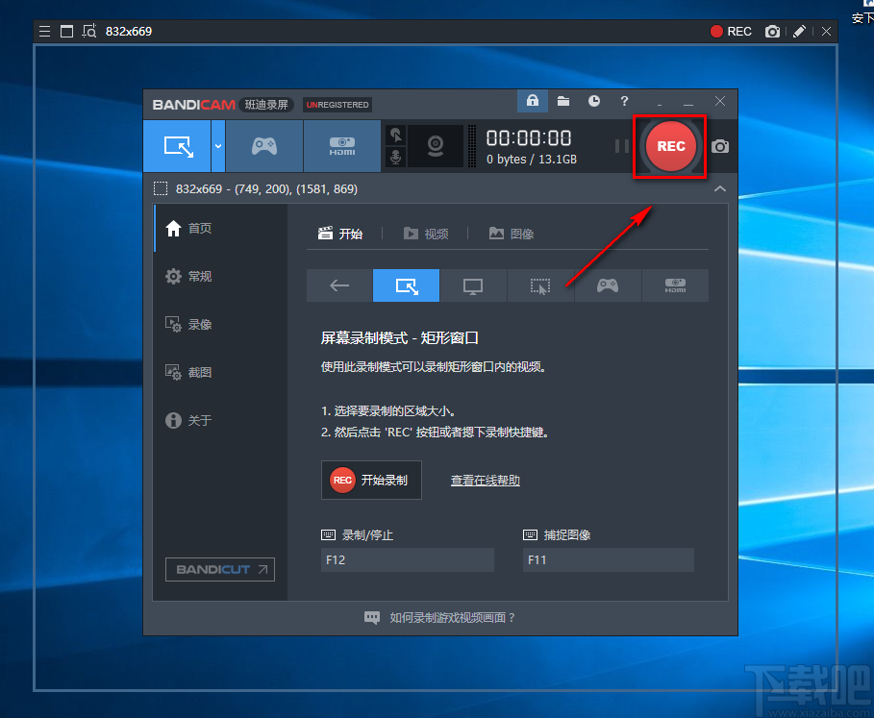Select the 图像 tab
Viewport: 874px width, 718px height.
pyautogui.click(x=512, y=234)
